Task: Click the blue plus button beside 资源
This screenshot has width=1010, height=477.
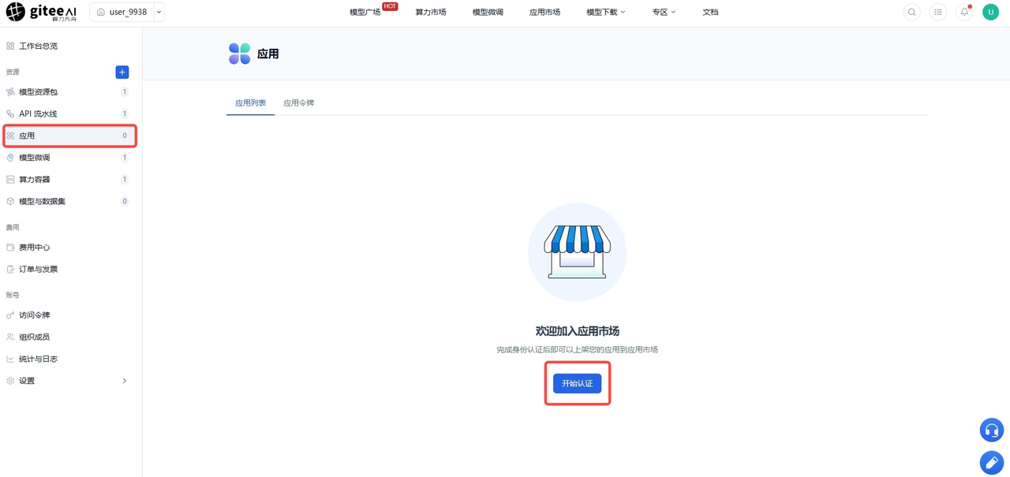Action: [x=122, y=72]
